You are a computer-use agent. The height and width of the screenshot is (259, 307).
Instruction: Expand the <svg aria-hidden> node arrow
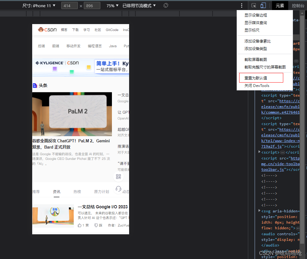click(x=259, y=211)
